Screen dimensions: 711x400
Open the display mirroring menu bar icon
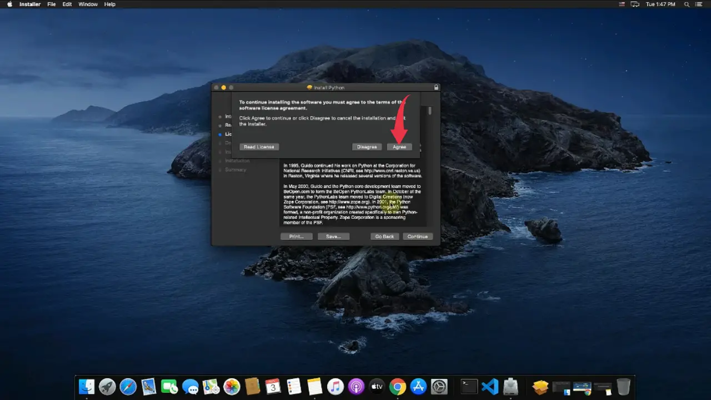click(635, 4)
